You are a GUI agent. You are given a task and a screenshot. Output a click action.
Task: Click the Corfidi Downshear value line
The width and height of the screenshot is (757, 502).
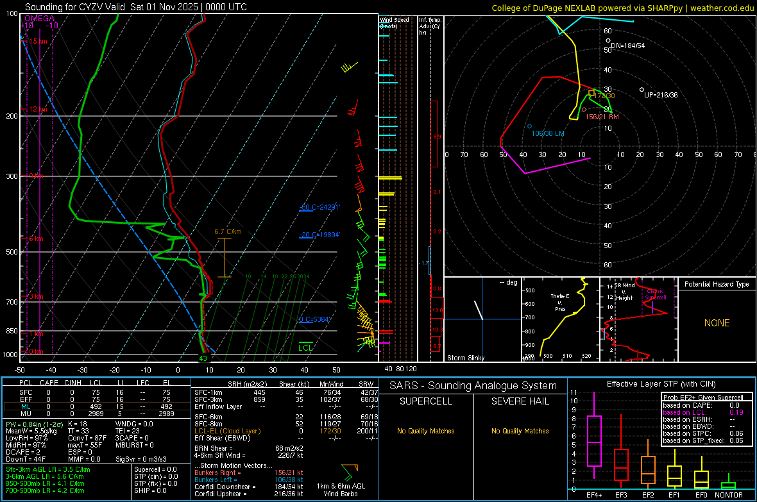point(249,487)
